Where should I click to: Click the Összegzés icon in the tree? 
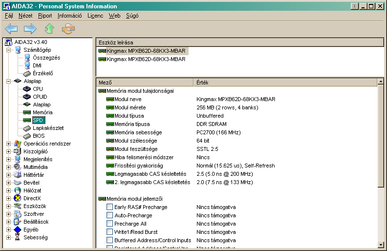27,58
